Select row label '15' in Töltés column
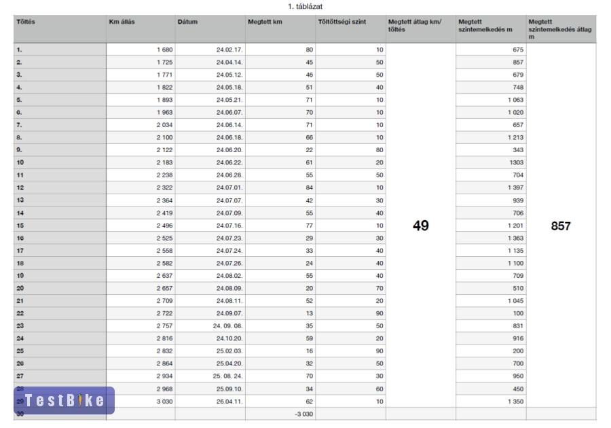 click(x=60, y=226)
